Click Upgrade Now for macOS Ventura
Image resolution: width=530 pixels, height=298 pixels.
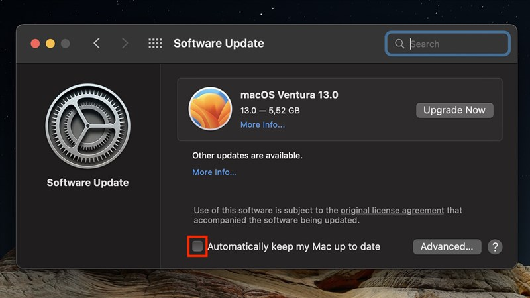click(x=454, y=110)
